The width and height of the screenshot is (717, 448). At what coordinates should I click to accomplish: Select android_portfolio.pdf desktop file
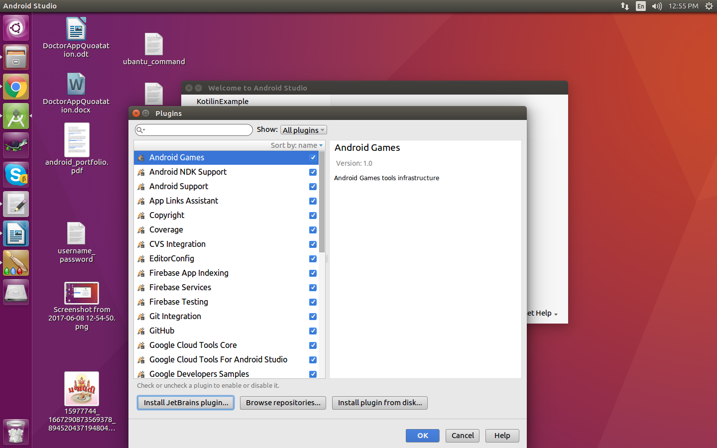pos(77,149)
